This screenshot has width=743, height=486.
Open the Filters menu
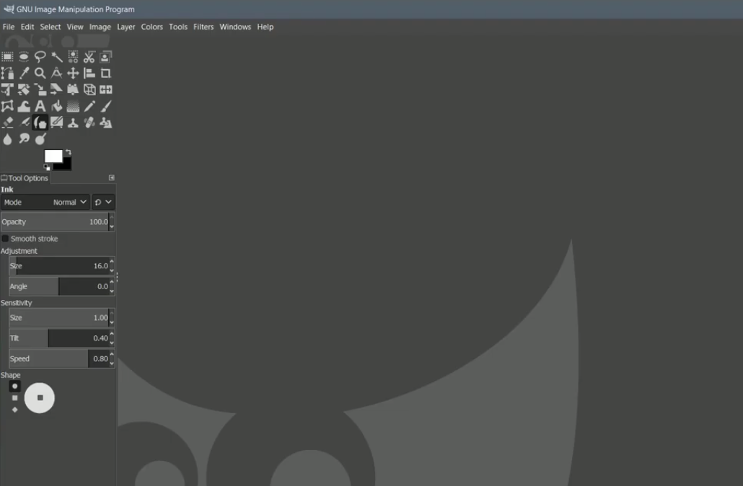point(203,27)
